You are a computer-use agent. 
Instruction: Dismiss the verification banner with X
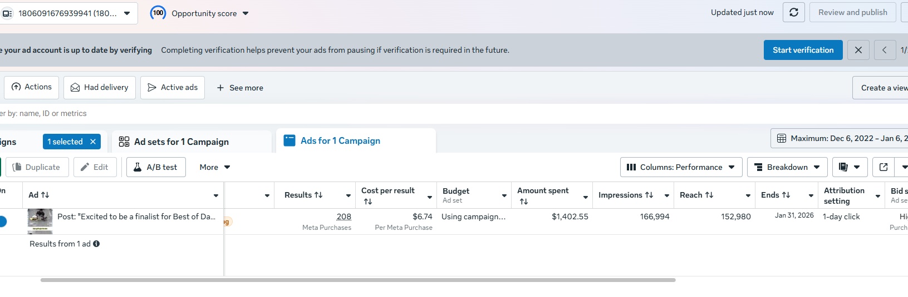click(858, 50)
